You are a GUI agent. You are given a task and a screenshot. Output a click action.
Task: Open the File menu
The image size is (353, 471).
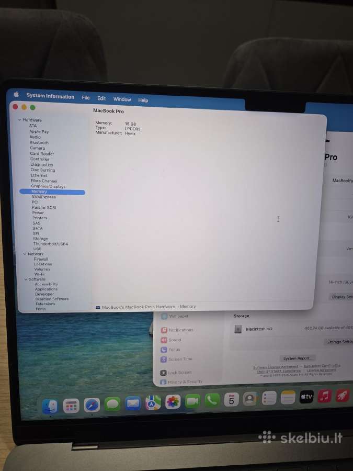(x=86, y=98)
